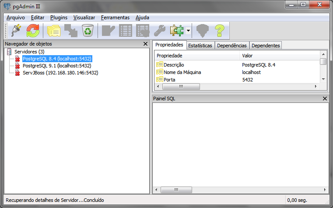Maximize the pgAdmin III window
This screenshot has width=333, height=208.
coord(303,5)
